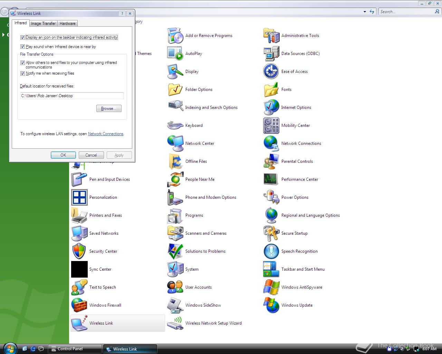The width and height of the screenshot is (442, 354).
Task: Open the Regional and Language Options icon
Action: coord(271,215)
